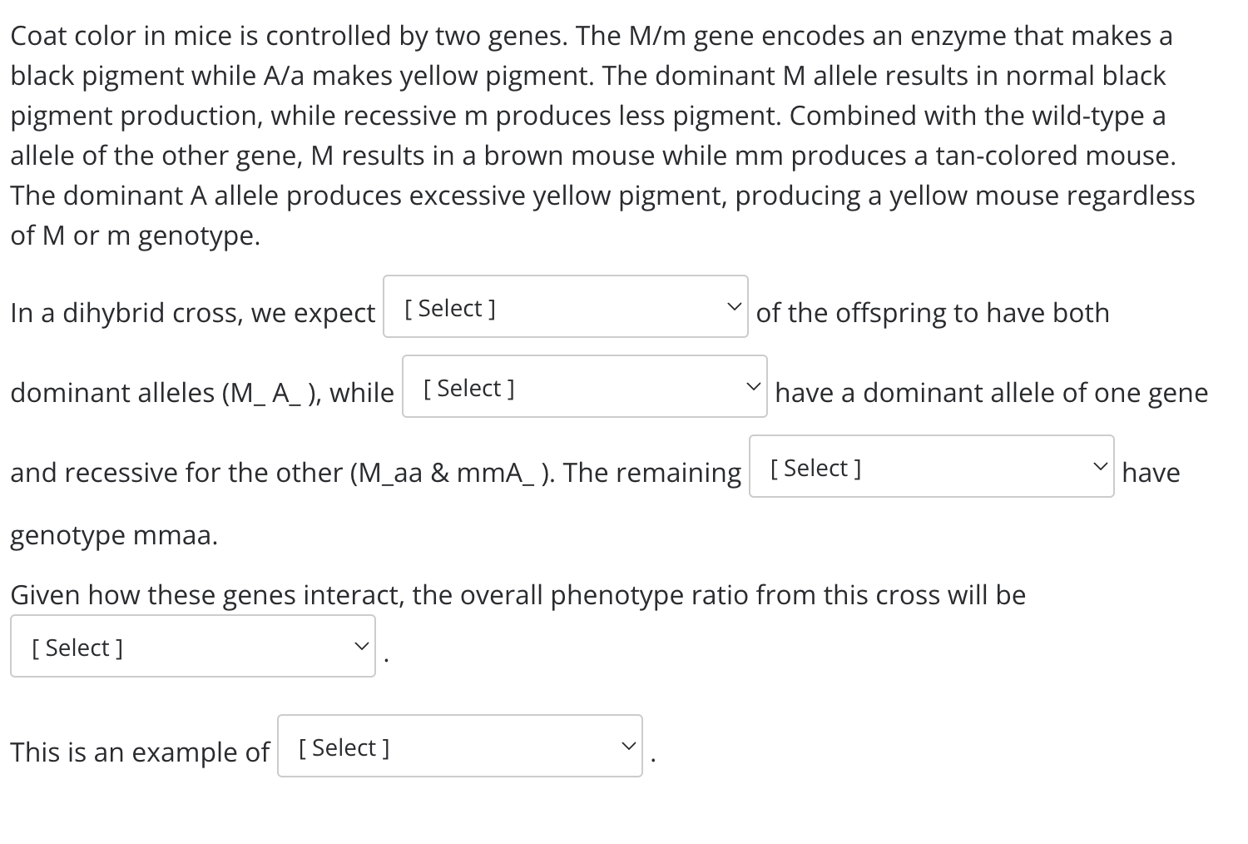The height and width of the screenshot is (844, 1248).
Task: Open dropdown following 'dominant alleles (M_ A_ ), while'
Action: click(x=585, y=386)
